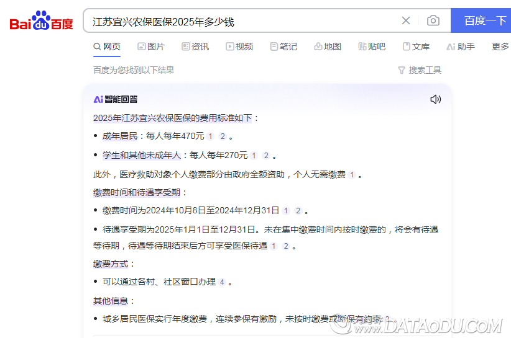Click the text 百度为您找到以下结果
The width and height of the screenshot is (511, 338).
click(x=134, y=70)
